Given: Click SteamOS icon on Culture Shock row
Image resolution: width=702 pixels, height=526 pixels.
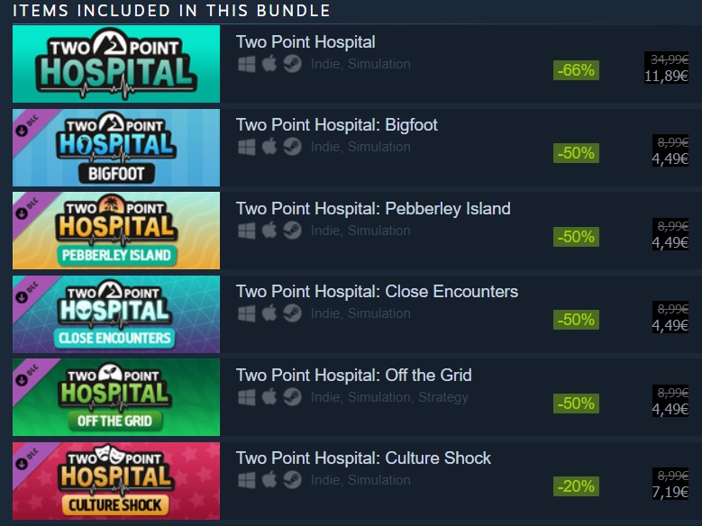Looking at the screenshot, I should (292, 480).
